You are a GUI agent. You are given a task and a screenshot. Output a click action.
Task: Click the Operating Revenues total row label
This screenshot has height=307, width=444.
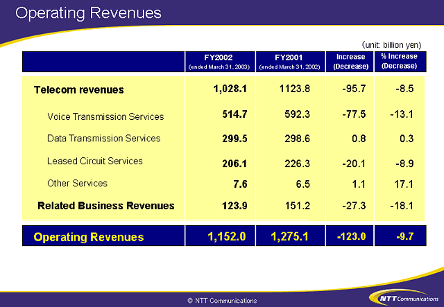coord(89,237)
